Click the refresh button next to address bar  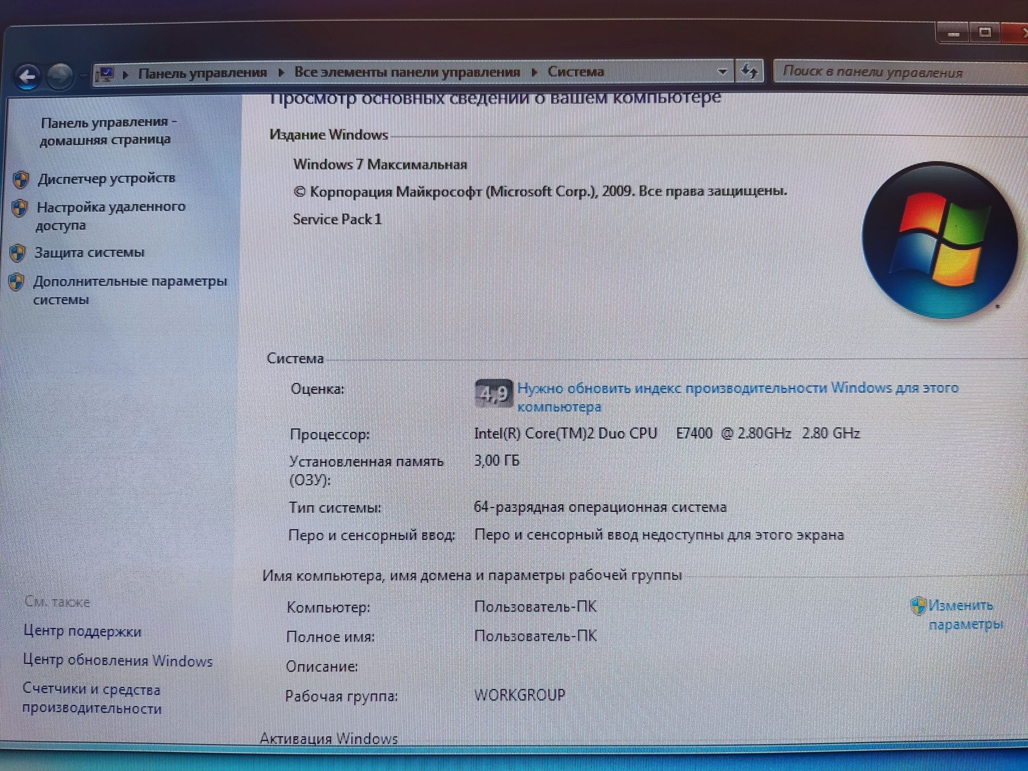749,71
